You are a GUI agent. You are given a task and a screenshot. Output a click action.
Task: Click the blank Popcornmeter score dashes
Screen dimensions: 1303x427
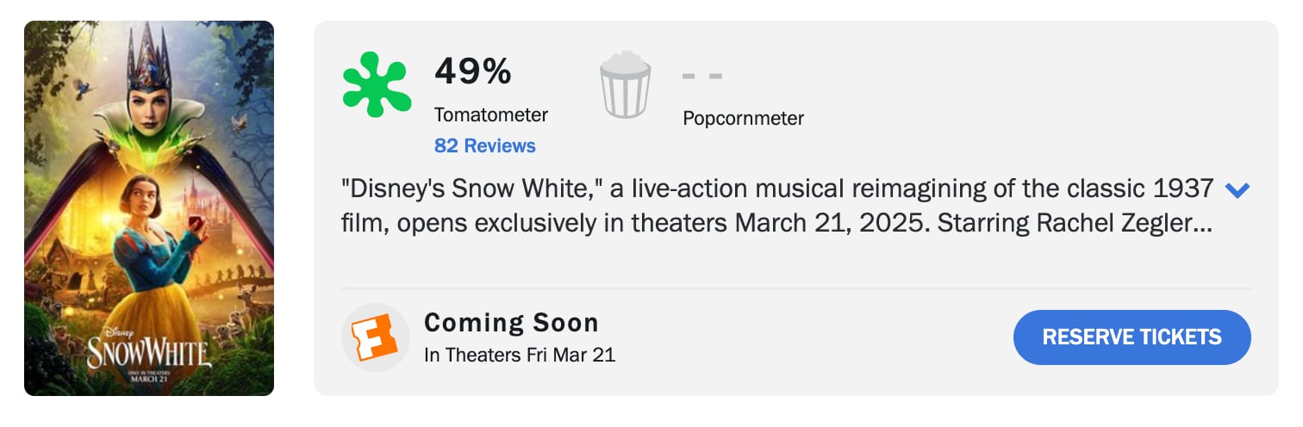click(701, 76)
